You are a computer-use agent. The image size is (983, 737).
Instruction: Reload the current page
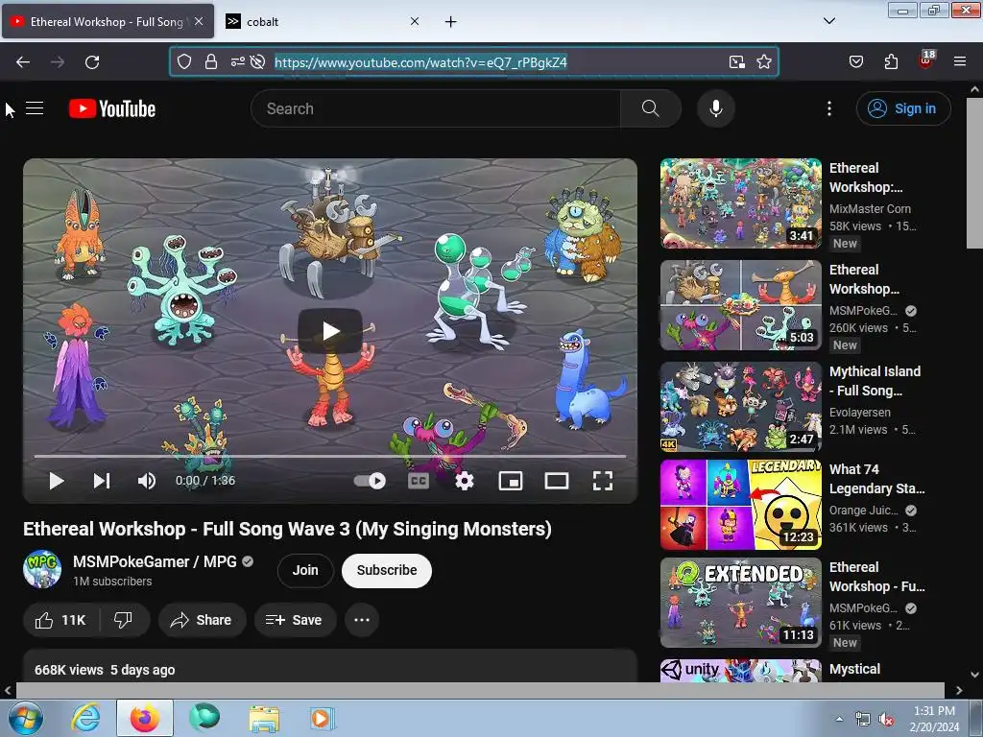[92, 61]
